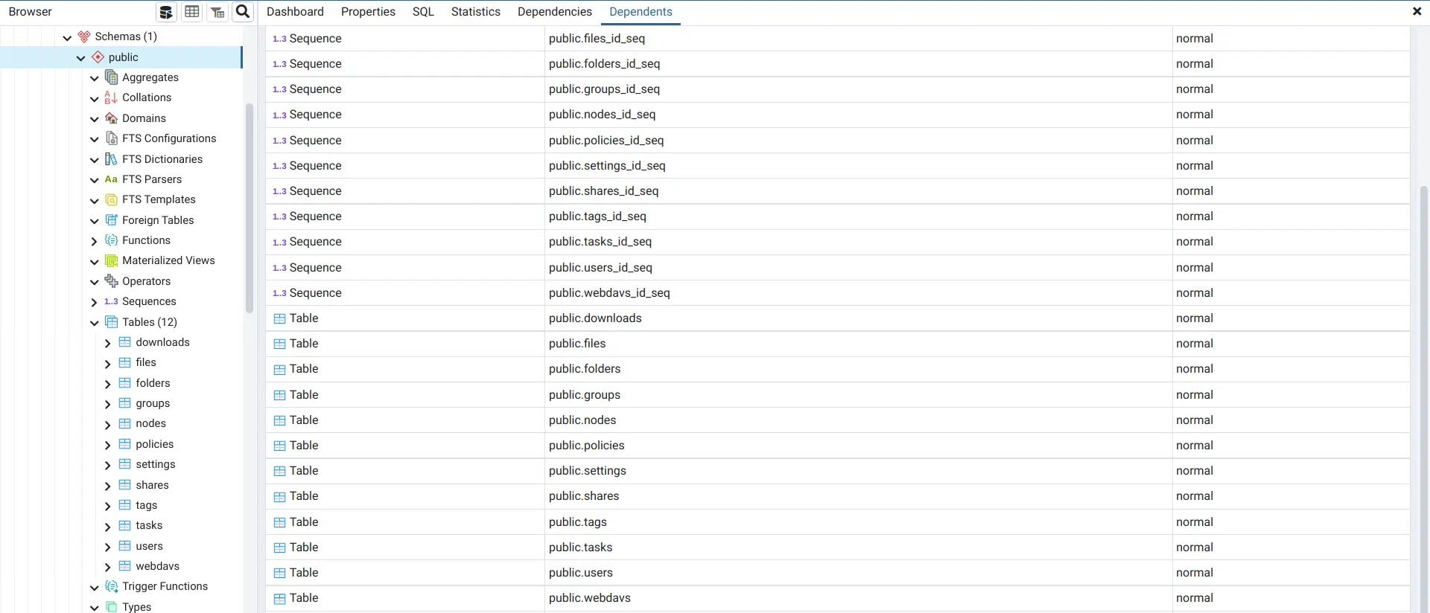Click the View Data grid toolbar icon
1430x613 pixels.
pyautogui.click(x=192, y=12)
